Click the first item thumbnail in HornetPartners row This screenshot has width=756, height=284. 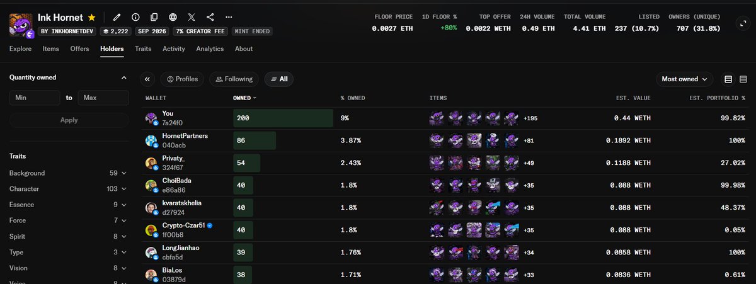click(437, 140)
